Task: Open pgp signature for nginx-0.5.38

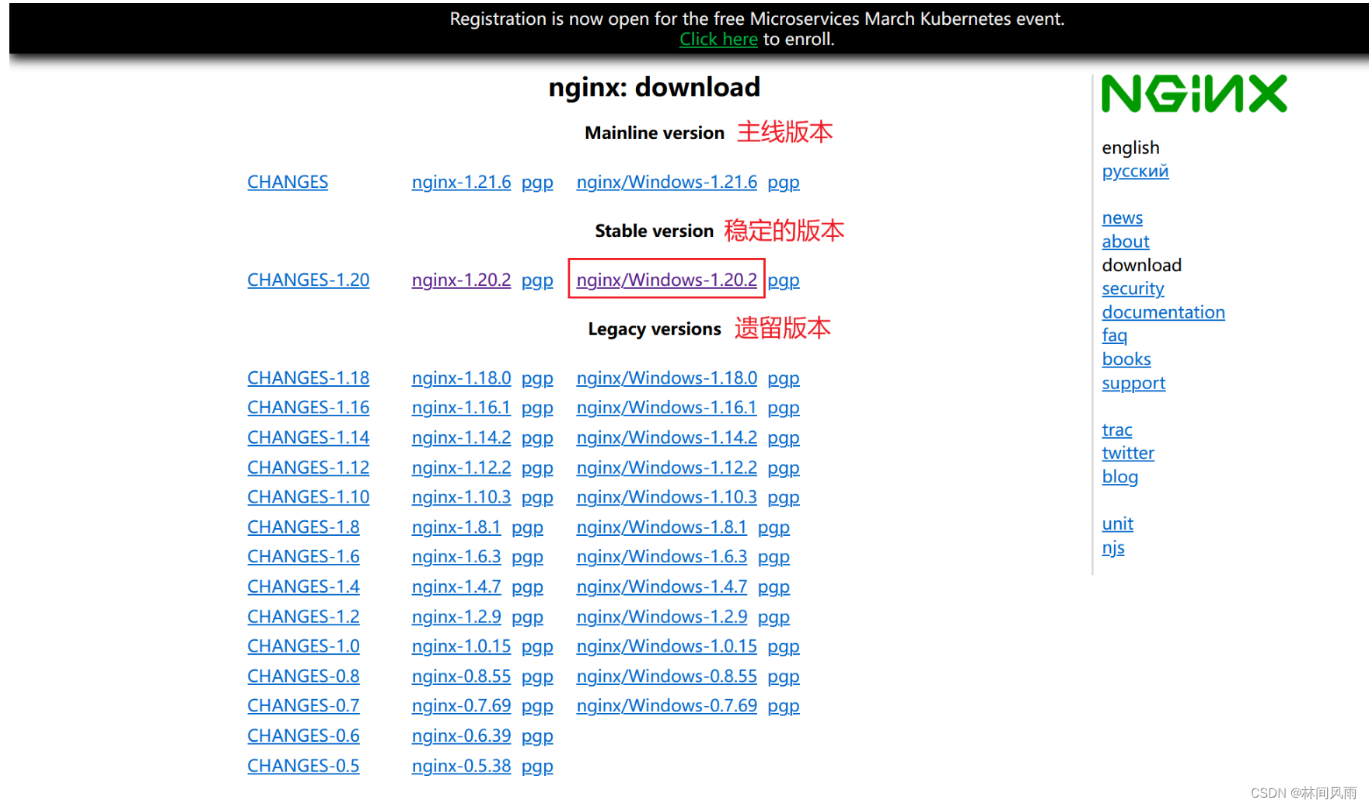Action: click(x=537, y=766)
